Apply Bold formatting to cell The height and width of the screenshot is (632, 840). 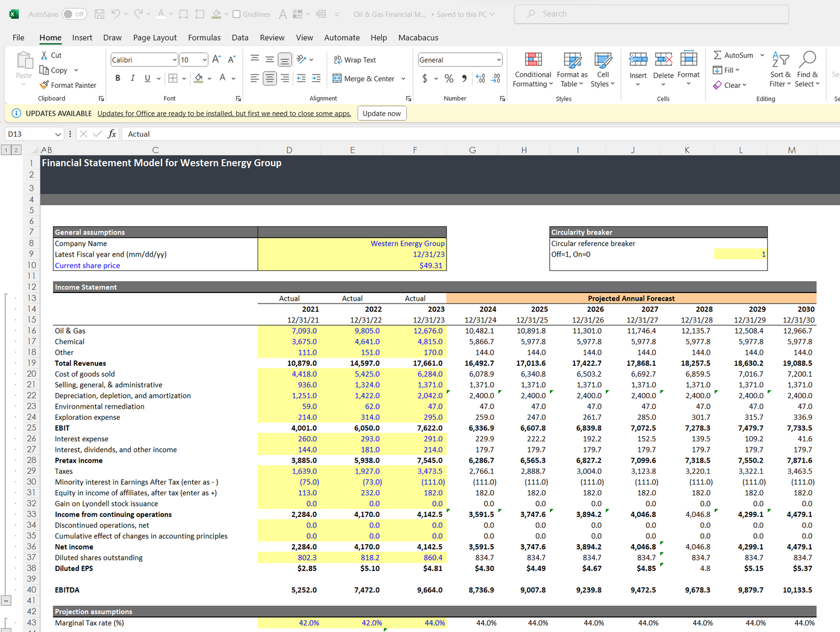pyautogui.click(x=117, y=78)
